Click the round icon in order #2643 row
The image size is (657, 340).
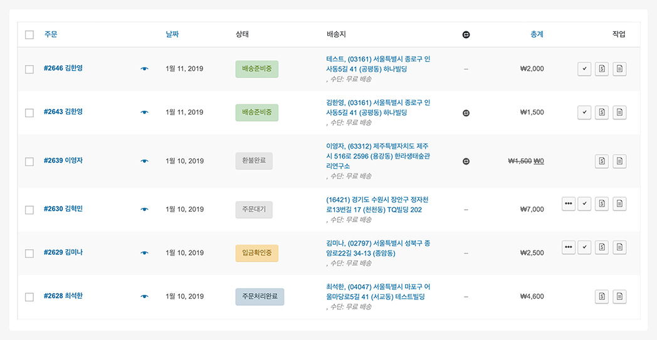[466, 113]
